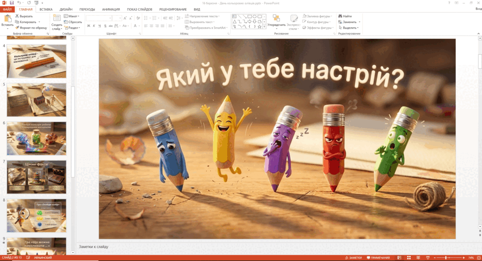Viewport: 482px width, 261px height.
Task: Open font size combo box
Action: (117, 18)
